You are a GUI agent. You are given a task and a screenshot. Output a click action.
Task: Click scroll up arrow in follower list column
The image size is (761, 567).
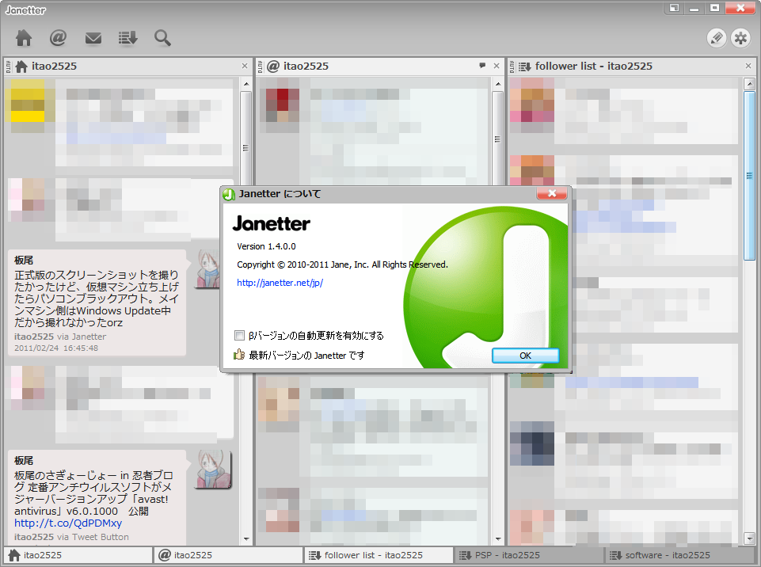[x=749, y=84]
